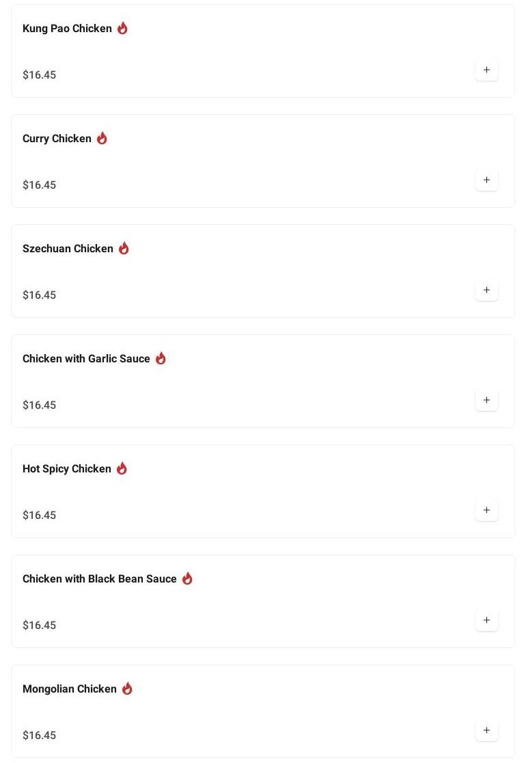Viewport: 526px width, 763px height.
Task: Click spicy flame icon beside Kung Pao Chicken
Action: point(122,28)
